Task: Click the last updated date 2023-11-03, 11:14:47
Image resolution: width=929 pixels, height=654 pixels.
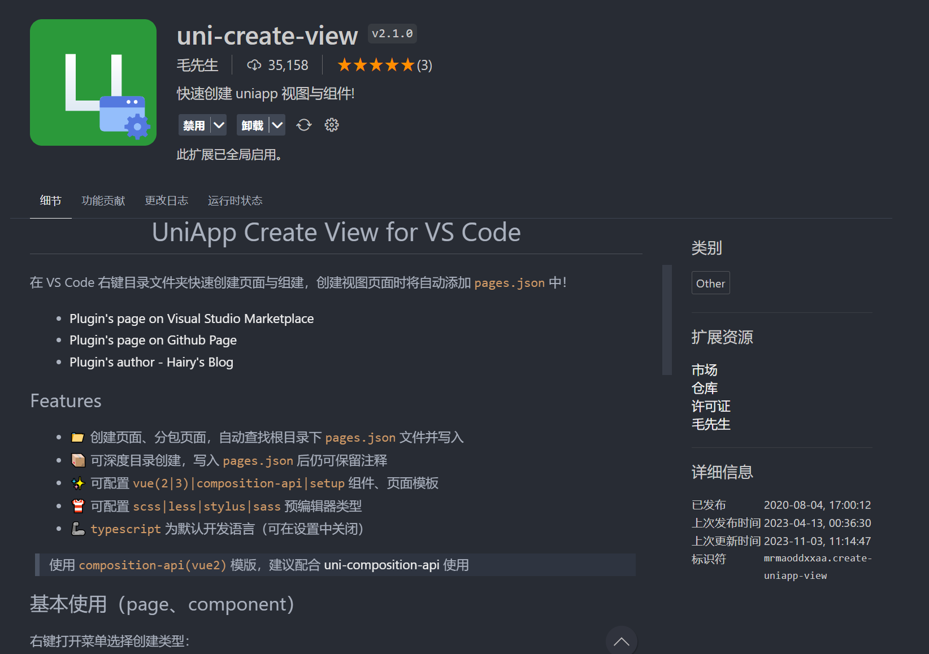Action: (817, 541)
